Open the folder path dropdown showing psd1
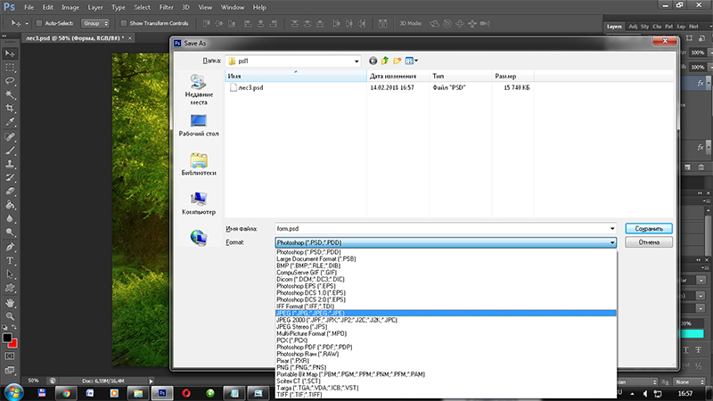713x401 pixels. (x=356, y=61)
